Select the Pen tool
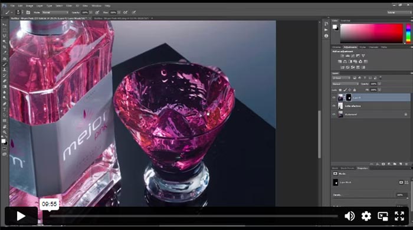 coord(5,104)
